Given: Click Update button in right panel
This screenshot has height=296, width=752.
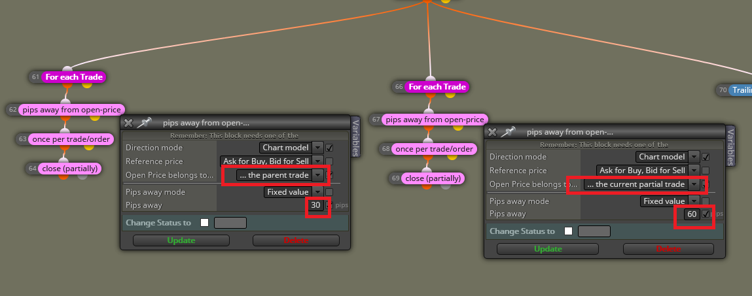Looking at the screenshot, I should click(548, 249).
